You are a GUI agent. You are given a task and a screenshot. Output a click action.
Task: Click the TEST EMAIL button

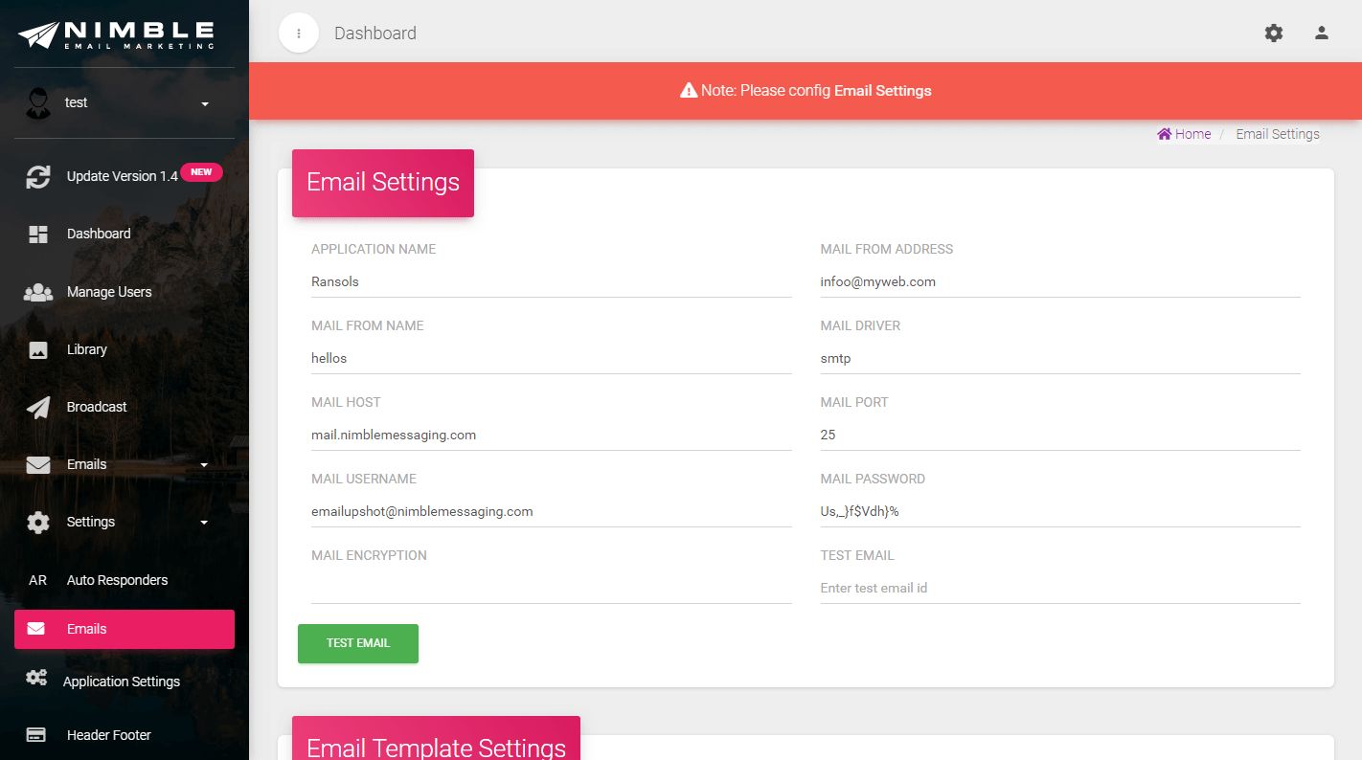tap(358, 643)
